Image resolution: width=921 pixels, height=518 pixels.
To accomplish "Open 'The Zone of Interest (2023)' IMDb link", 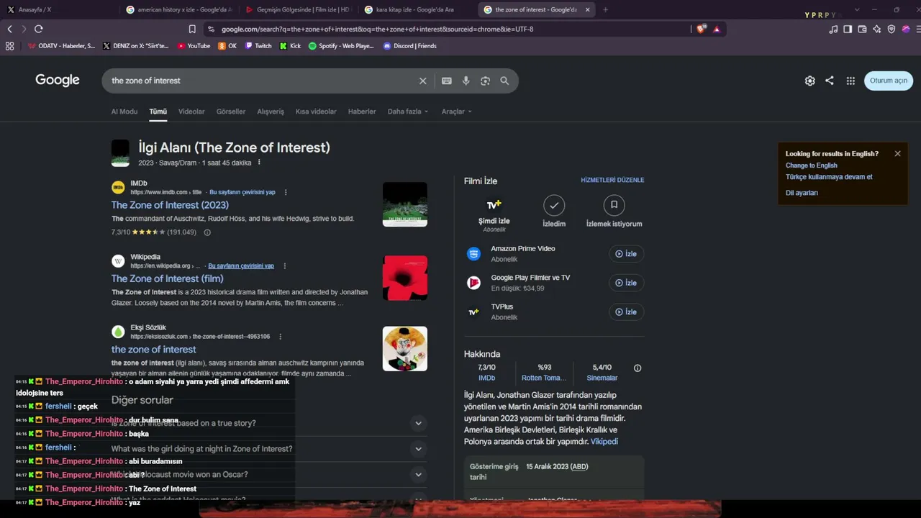I will pyautogui.click(x=170, y=205).
